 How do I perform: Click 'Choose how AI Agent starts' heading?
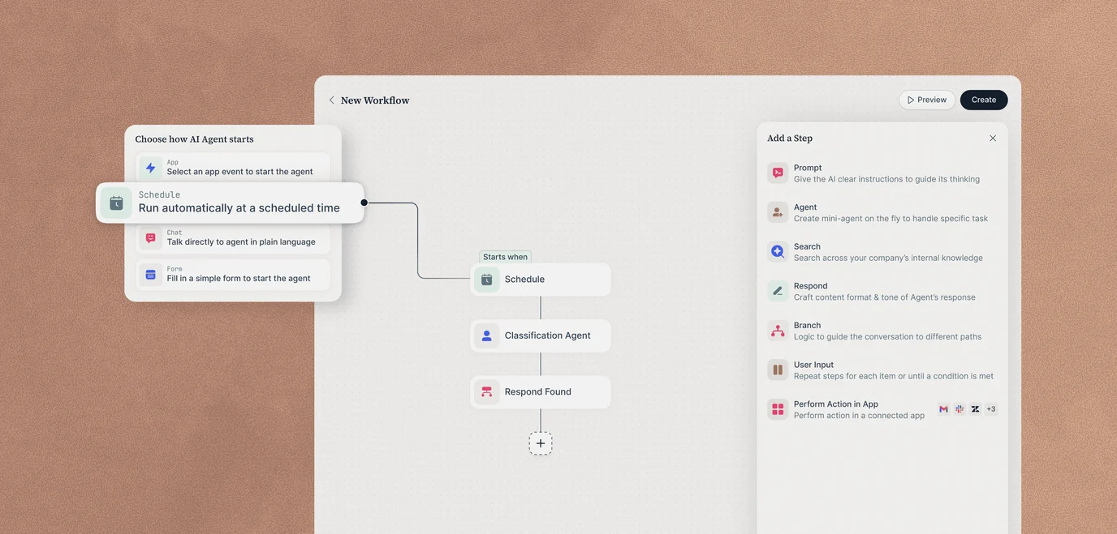(x=194, y=139)
